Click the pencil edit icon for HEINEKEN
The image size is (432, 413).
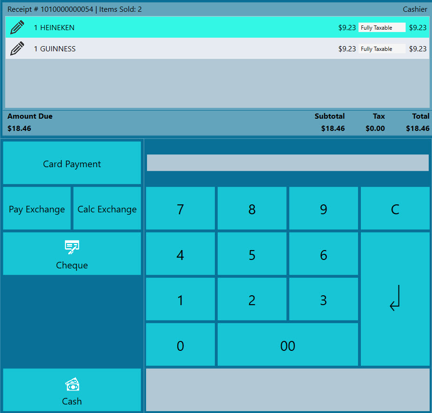(x=17, y=28)
